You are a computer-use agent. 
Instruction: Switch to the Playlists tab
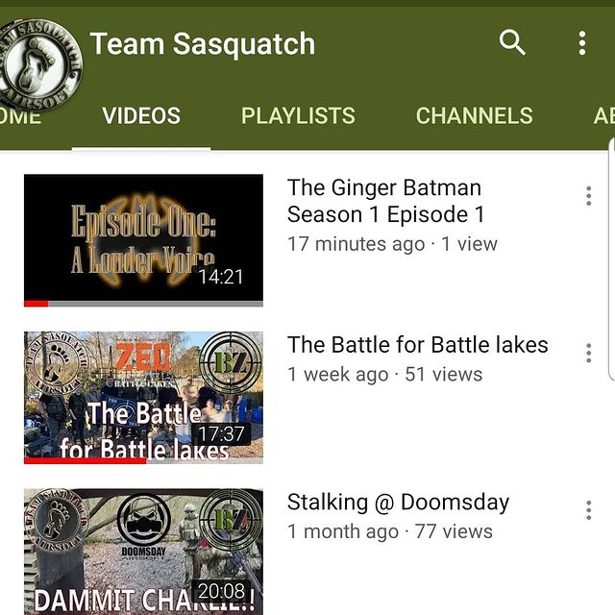pos(298,115)
